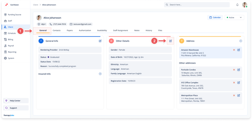Go to Schedule in the sidebar
Viewport: 252px width, 121px height.
(x=12, y=33)
